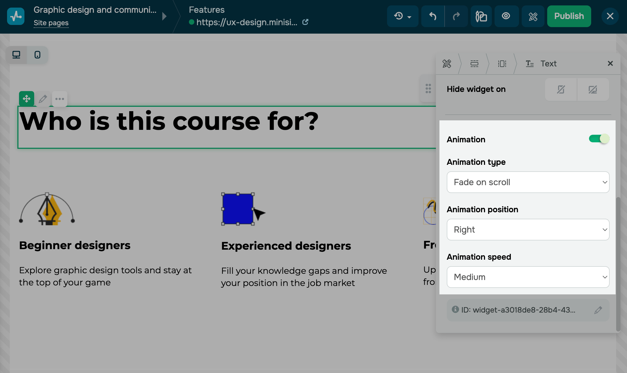The height and width of the screenshot is (373, 627).
Task: Select the section breadcrumb in settings panel
Action: click(x=474, y=64)
